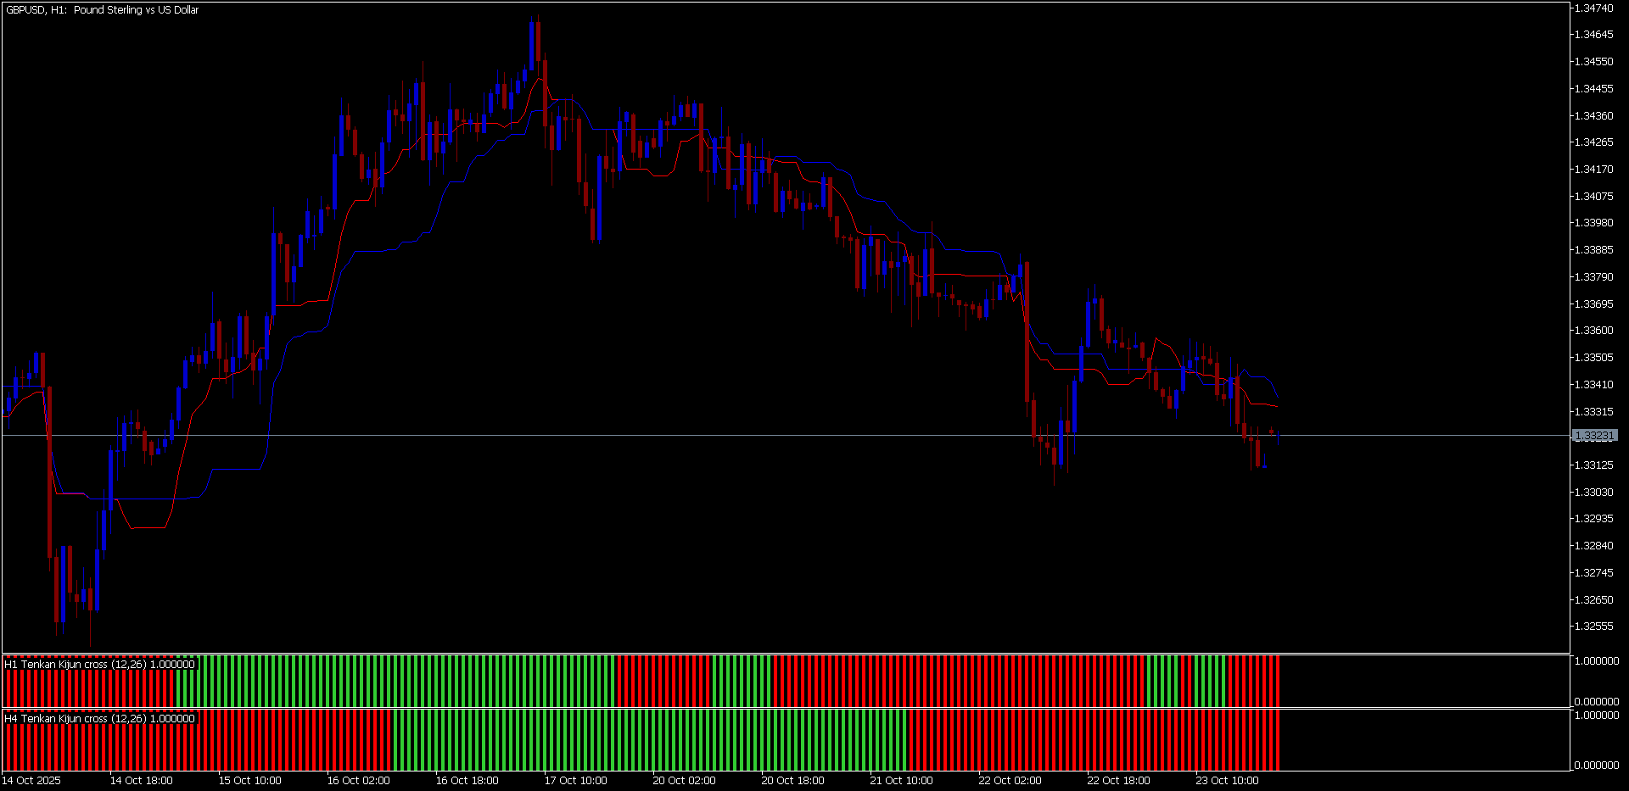This screenshot has height=791, width=1629.
Task: Click the 1.34645 price axis label
Action: (x=1593, y=35)
